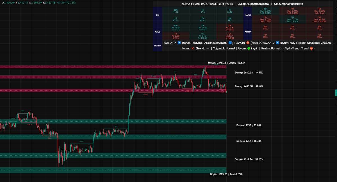Image resolution: width=337 pixels, height=182 pixels.
Task: Click the ALPHA 4H SELL cell
Action: click(320, 28)
